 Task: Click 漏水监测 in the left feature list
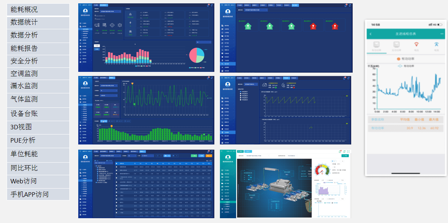pos(38,86)
